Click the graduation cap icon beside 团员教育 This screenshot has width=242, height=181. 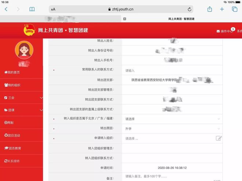(x=6, y=148)
